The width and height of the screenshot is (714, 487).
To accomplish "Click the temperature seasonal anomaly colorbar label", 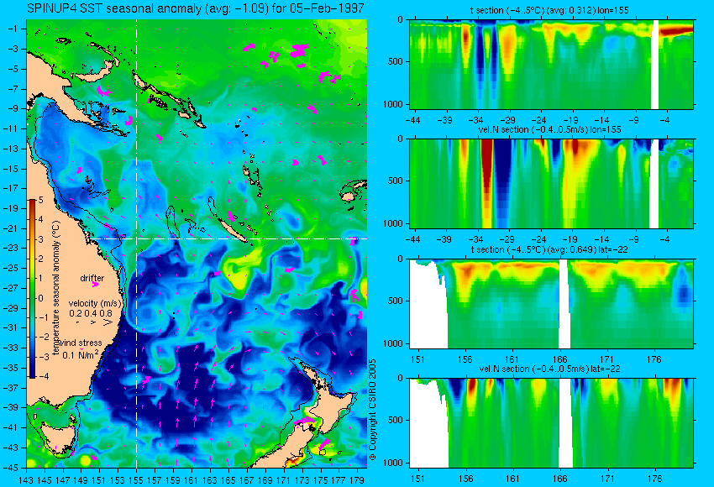I will tap(56, 288).
